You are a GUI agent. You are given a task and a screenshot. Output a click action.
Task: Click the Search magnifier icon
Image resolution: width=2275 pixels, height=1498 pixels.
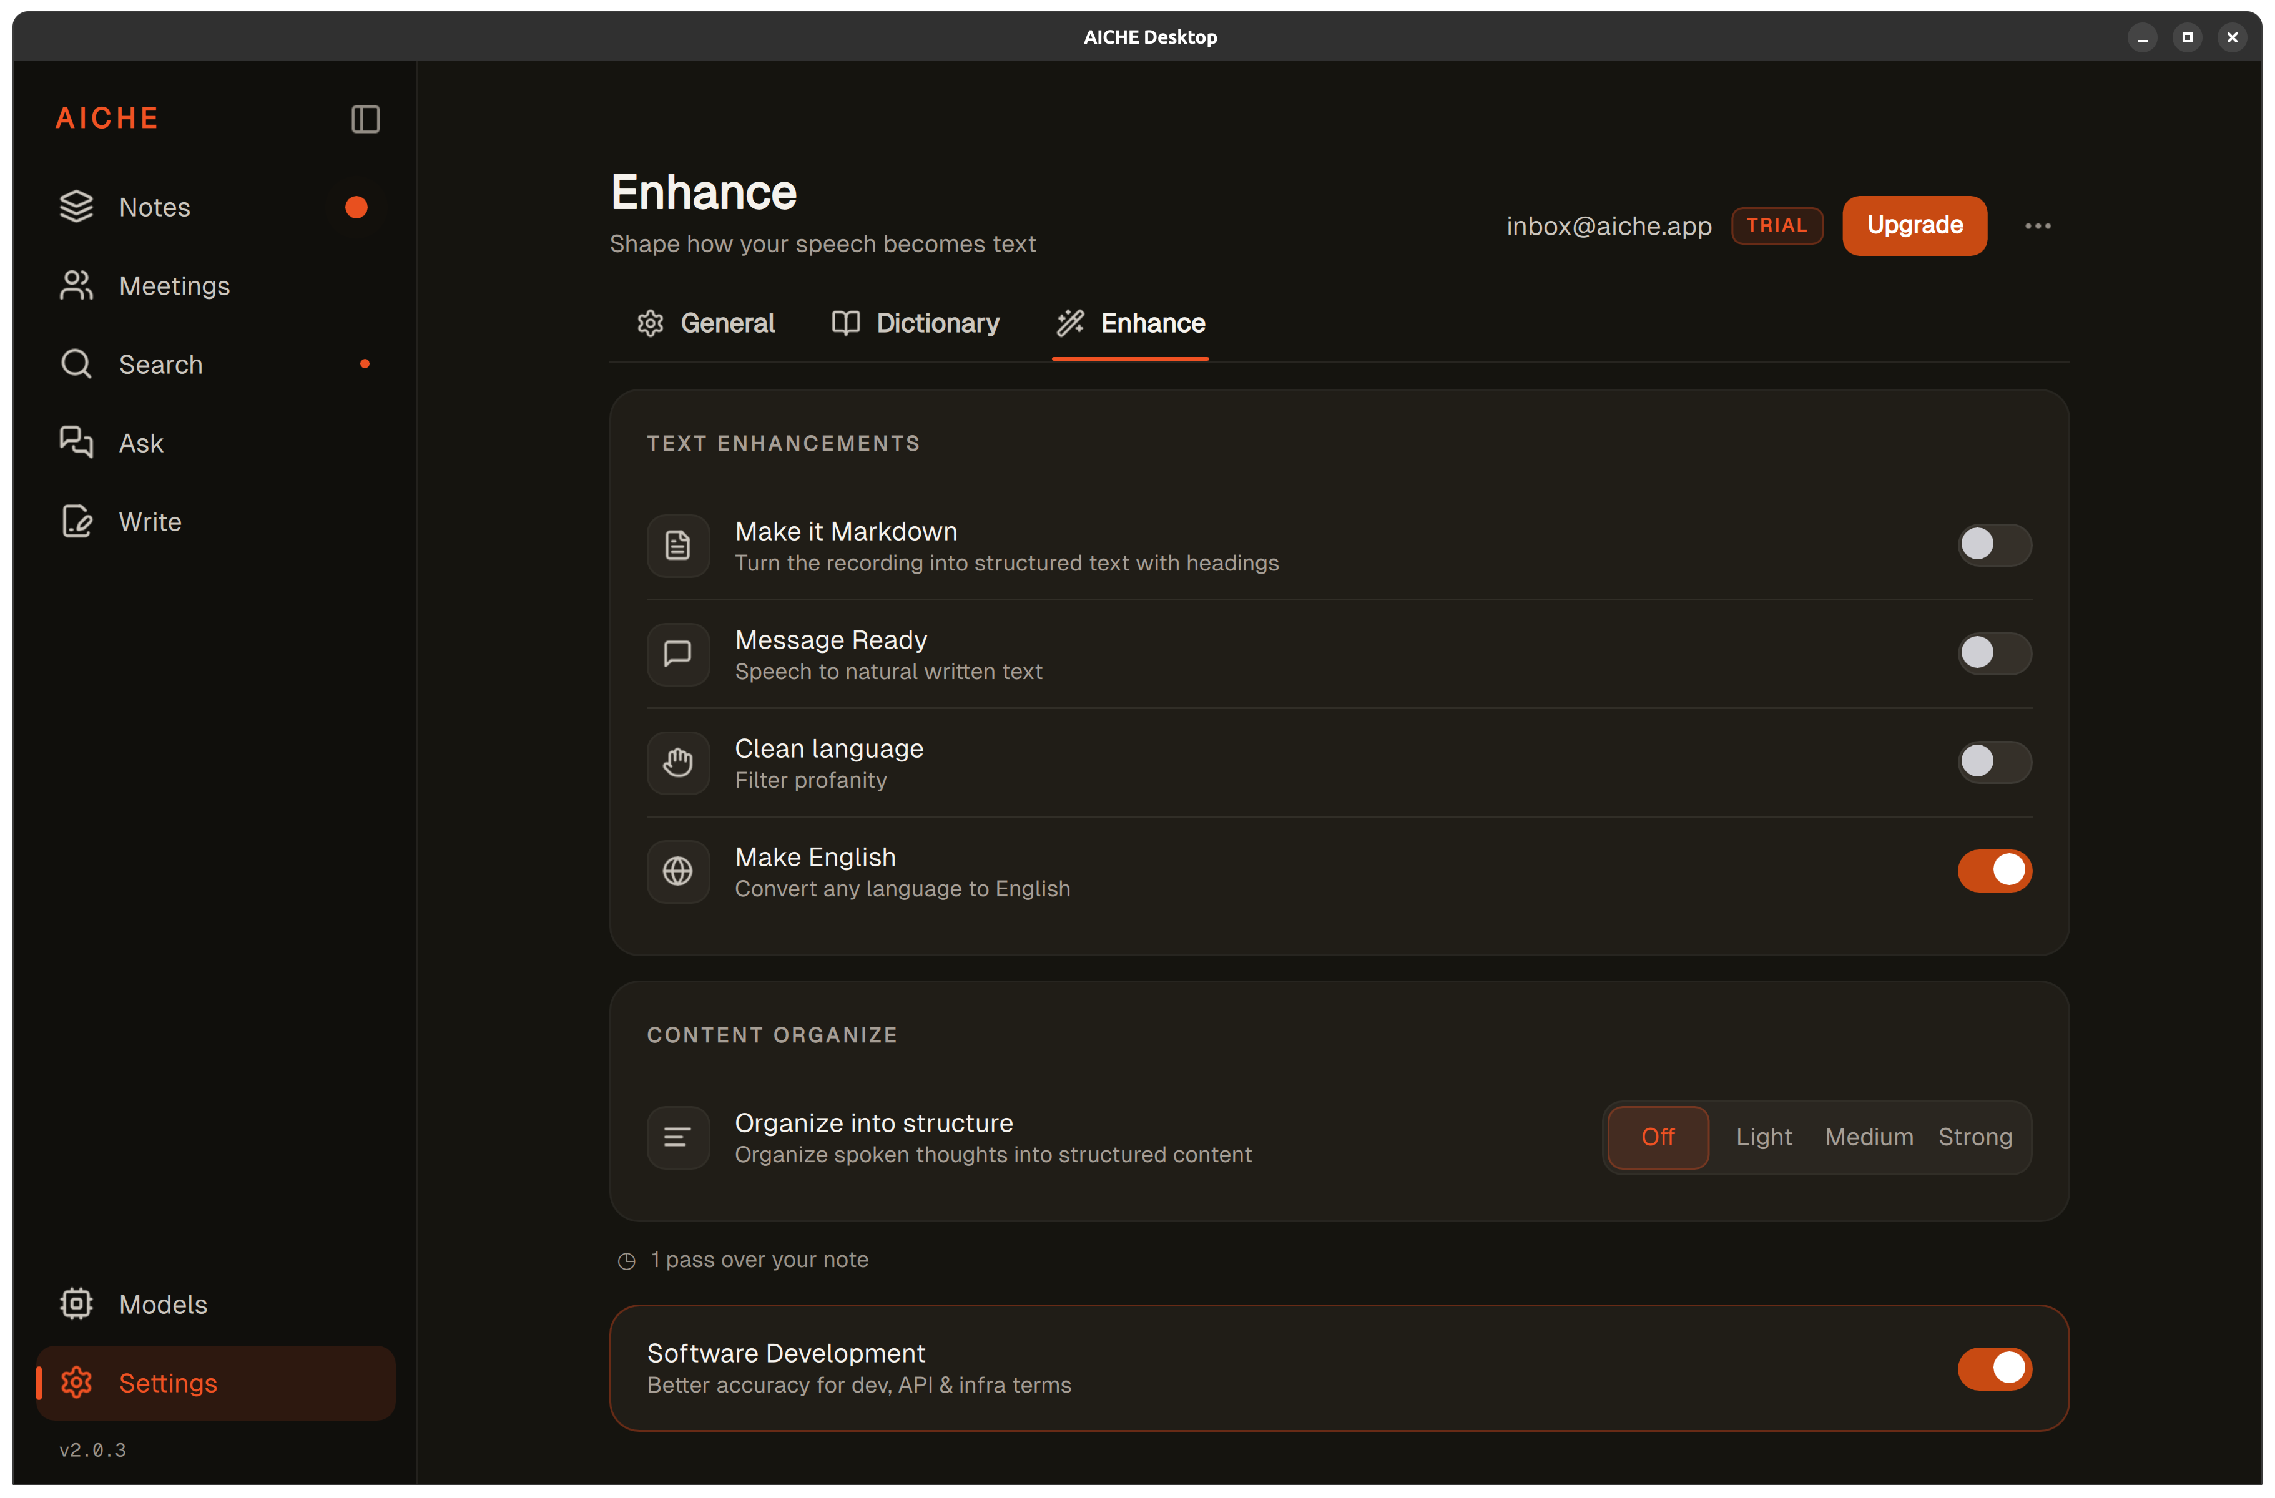coord(76,364)
